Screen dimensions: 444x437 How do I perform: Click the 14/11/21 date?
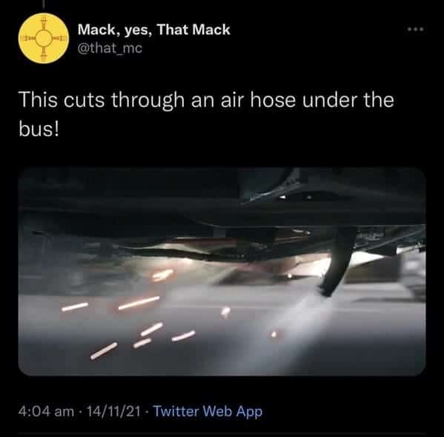[x=113, y=412]
